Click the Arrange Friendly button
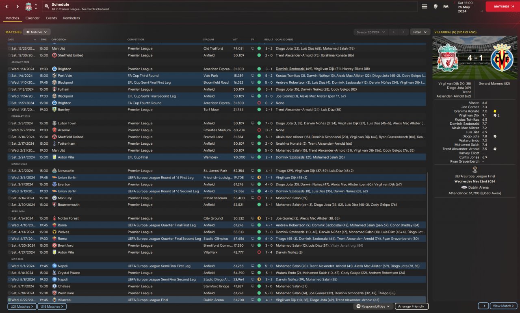520x313 pixels. pyautogui.click(x=412, y=306)
